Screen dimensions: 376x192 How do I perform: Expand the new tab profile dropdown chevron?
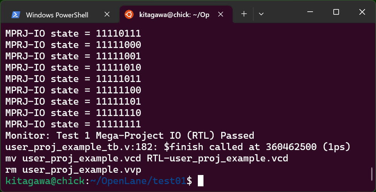coord(261,14)
